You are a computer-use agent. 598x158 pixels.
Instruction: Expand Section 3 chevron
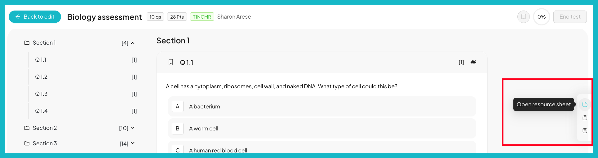(x=133, y=143)
